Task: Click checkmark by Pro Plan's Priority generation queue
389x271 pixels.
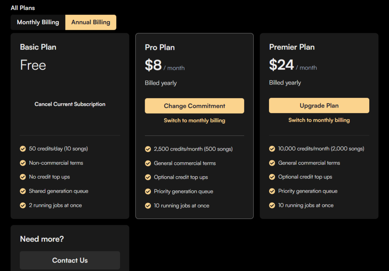Action: [x=148, y=192]
